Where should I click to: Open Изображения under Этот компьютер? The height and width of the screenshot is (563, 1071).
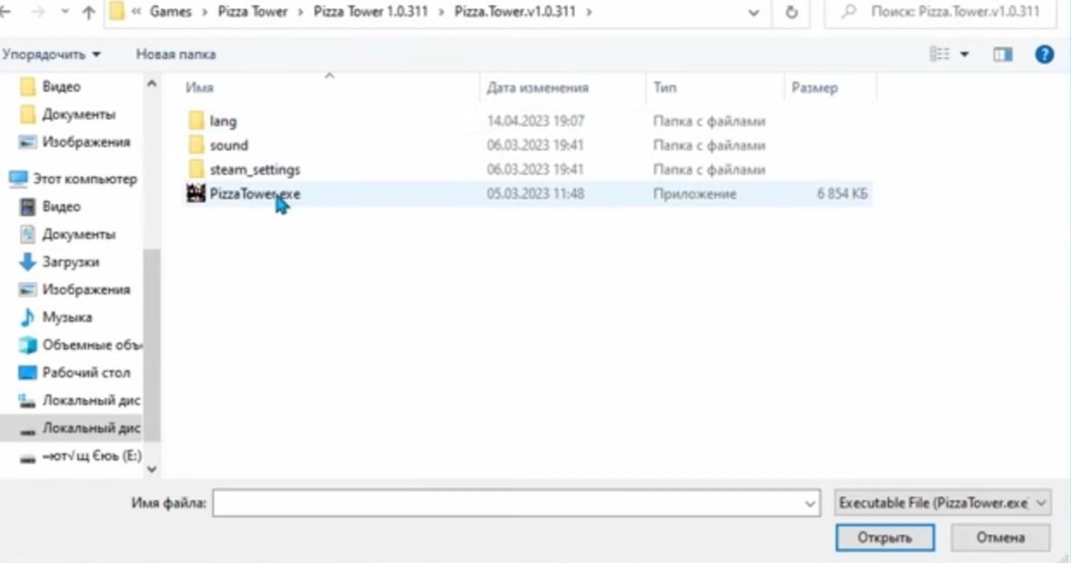(86, 290)
